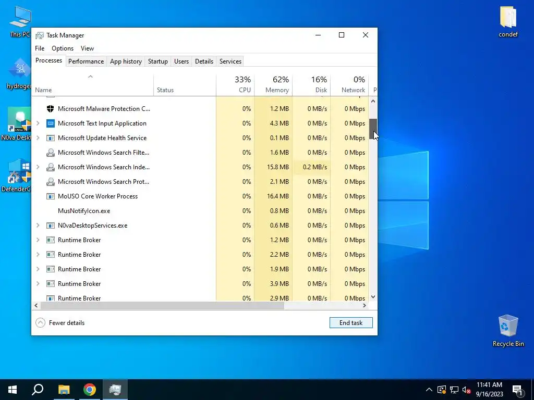Expand the Runtime Broker row with 1.9 MB

[x=38, y=269]
